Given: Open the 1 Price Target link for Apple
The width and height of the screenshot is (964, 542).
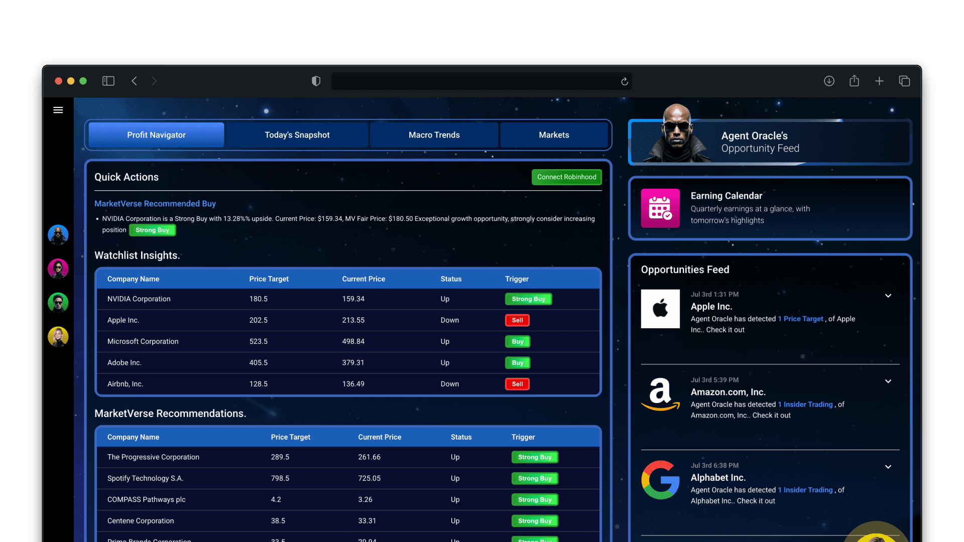Looking at the screenshot, I should tap(800, 319).
